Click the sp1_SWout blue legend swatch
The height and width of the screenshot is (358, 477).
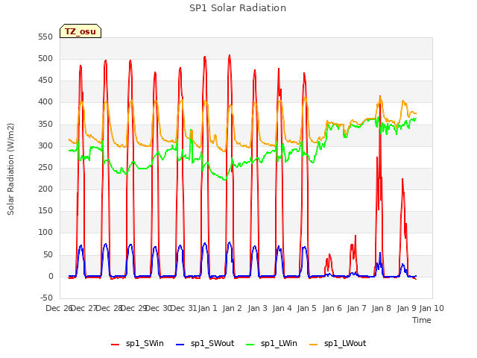pyautogui.click(x=180, y=344)
